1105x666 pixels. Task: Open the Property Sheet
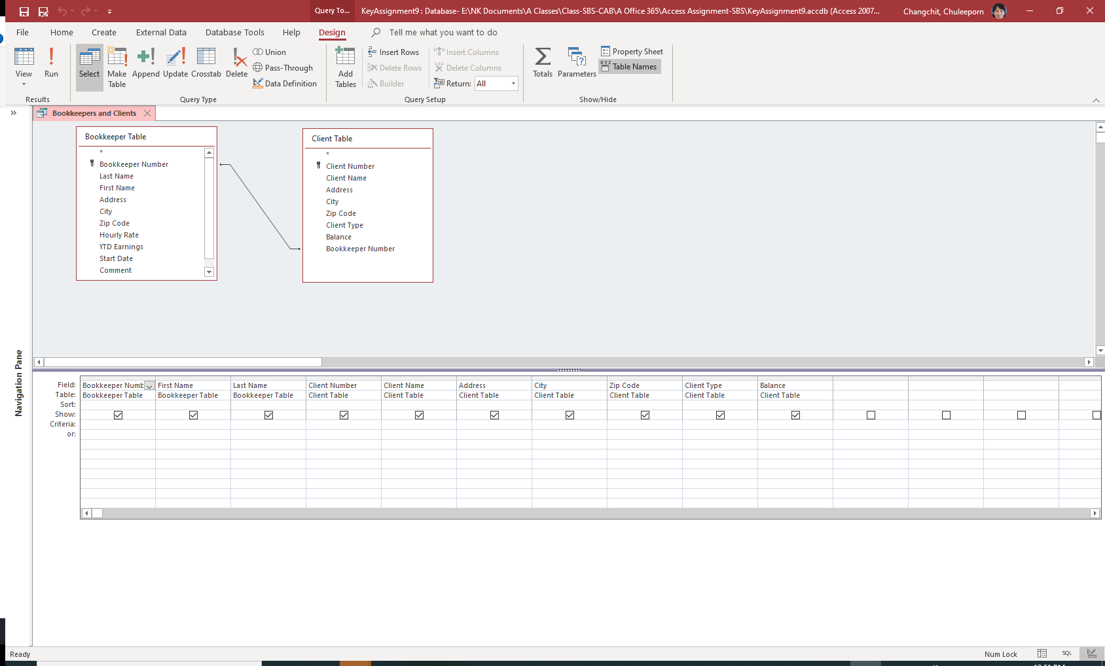[631, 51]
